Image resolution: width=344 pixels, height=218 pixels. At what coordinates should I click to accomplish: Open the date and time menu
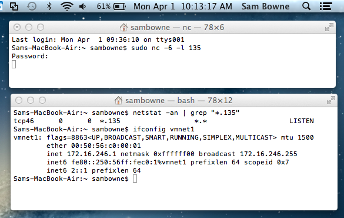pos(183,6)
